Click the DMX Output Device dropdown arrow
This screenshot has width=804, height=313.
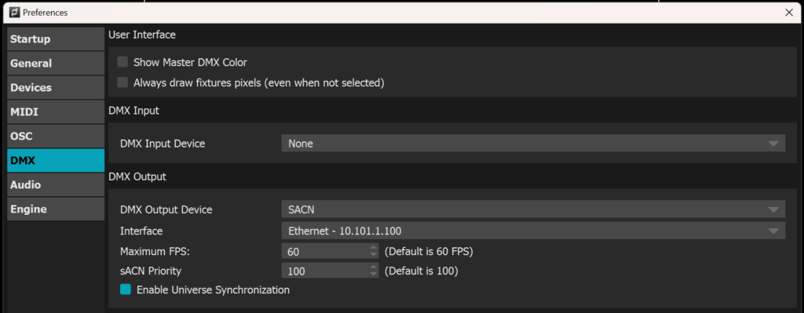(773, 209)
